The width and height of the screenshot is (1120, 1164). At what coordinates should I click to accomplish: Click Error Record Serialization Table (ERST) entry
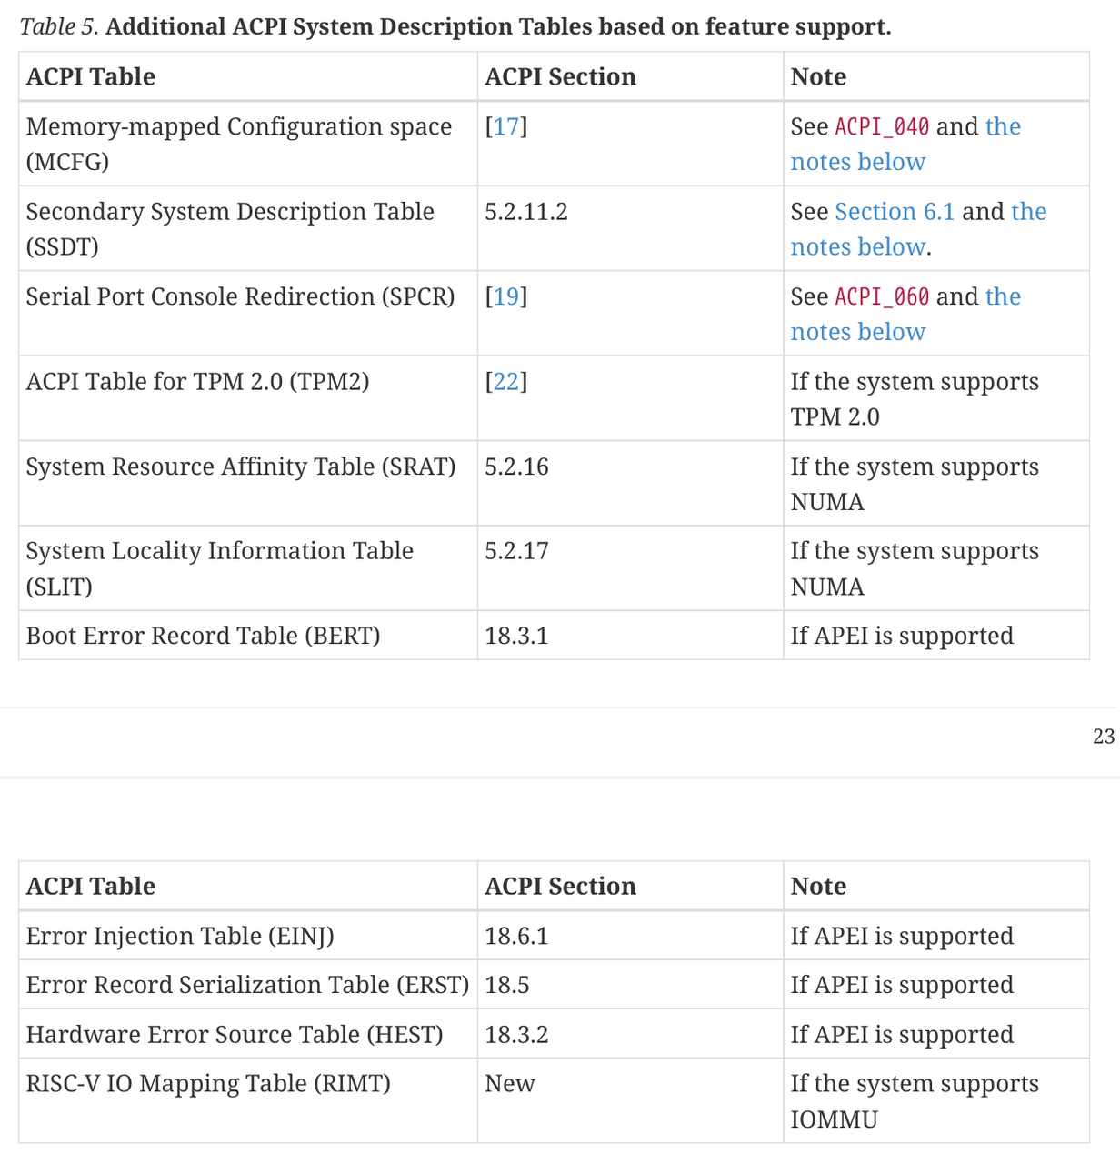click(247, 985)
